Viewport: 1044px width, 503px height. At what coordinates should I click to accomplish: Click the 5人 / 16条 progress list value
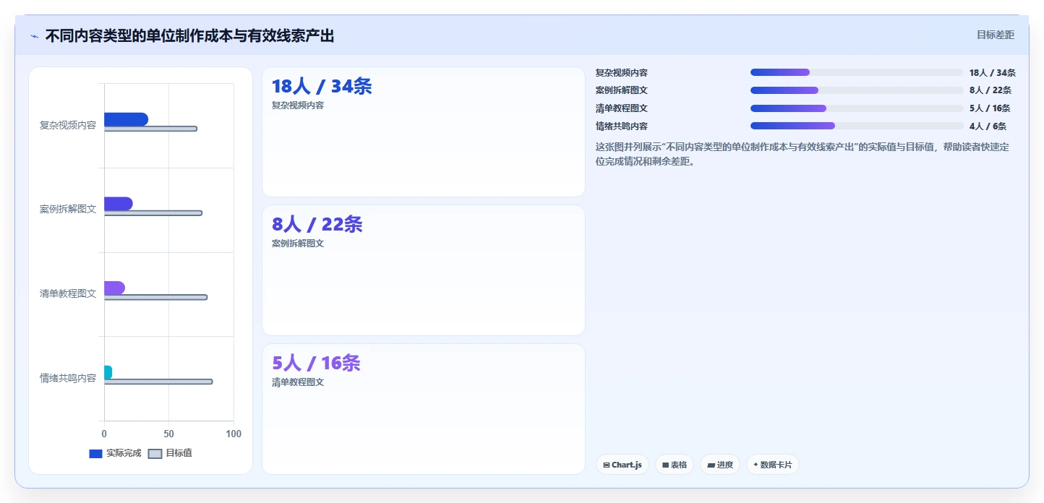990,108
